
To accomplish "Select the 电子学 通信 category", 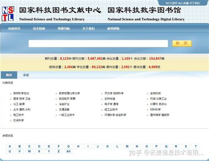I will 112,104.
